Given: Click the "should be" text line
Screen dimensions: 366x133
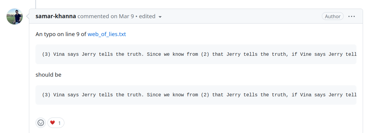Looking at the screenshot, I should pos(48,75).
